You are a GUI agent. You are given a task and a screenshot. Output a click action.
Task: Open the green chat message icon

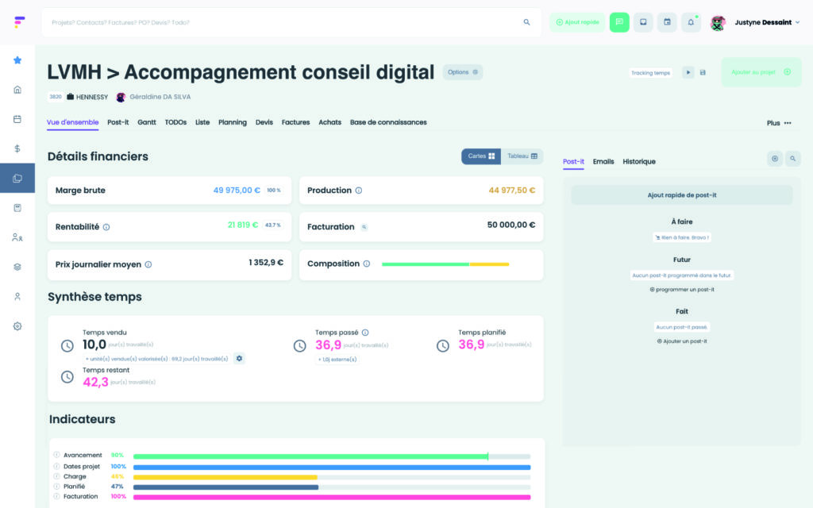(x=619, y=22)
